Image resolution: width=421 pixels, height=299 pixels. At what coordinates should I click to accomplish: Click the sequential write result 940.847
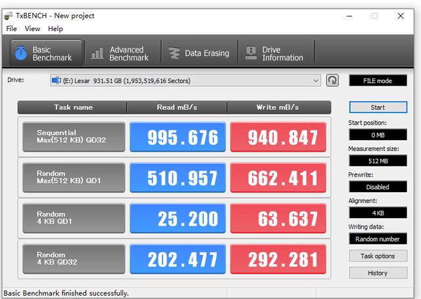[x=278, y=137]
